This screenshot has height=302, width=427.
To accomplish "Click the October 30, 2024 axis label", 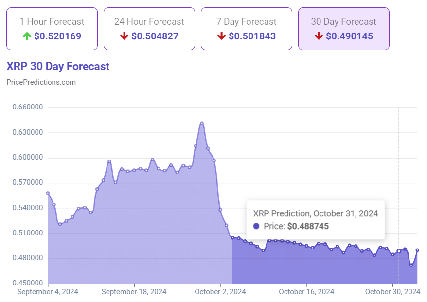I will [x=392, y=292].
